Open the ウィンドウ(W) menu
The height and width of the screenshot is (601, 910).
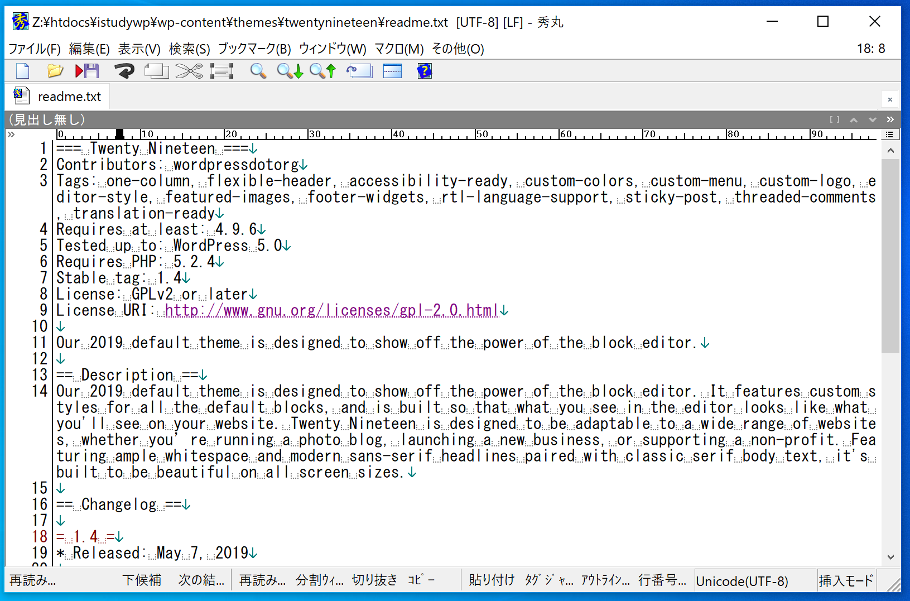pos(333,49)
